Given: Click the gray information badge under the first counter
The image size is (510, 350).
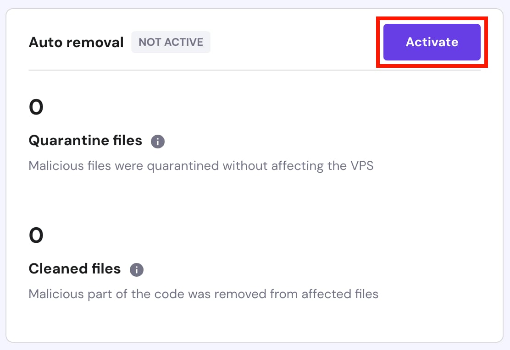Looking at the screenshot, I should click(x=157, y=141).
